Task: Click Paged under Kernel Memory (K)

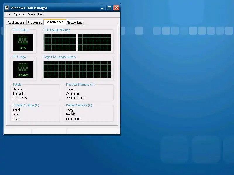Action: point(70,114)
